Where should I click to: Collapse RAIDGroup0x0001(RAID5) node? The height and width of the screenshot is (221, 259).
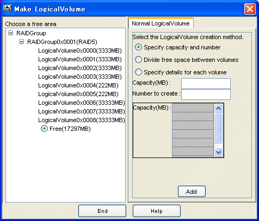coord(21,42)
